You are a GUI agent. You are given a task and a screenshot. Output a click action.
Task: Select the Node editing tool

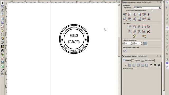[x=2, y=7]
